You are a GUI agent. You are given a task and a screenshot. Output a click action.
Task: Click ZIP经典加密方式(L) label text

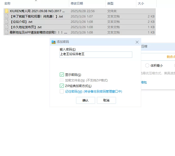78,86
